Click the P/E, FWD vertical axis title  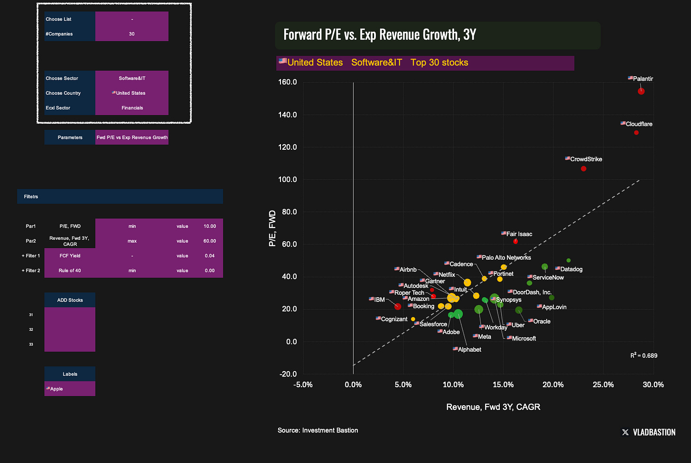272,228
